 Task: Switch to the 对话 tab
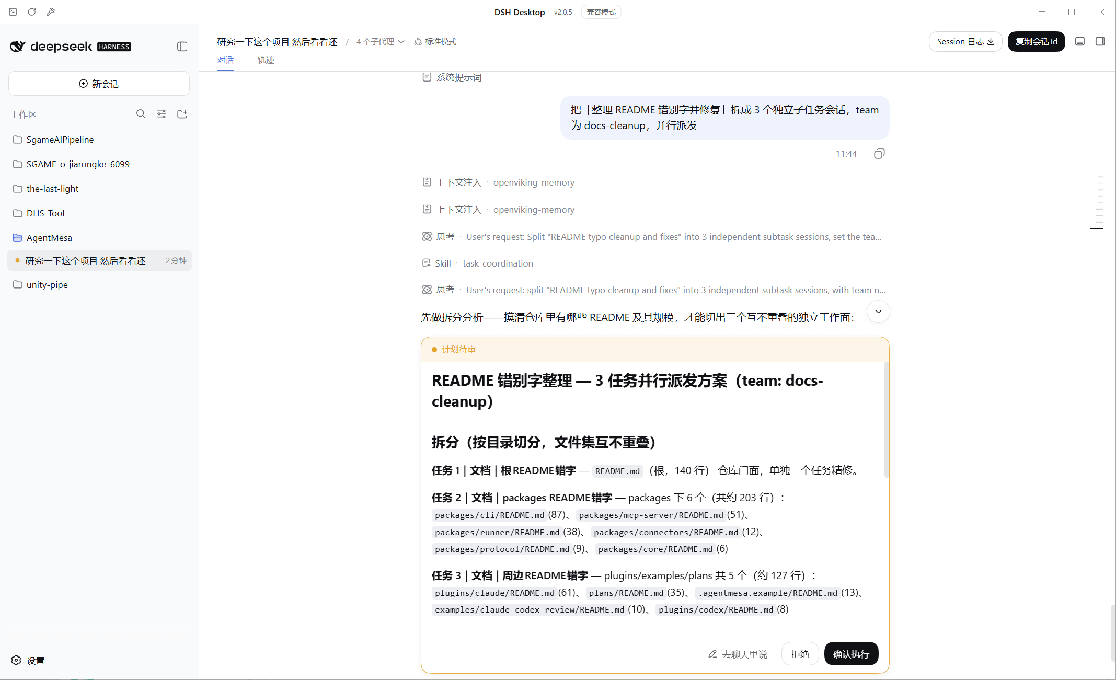pyautogui.click(x=225, y=60)
